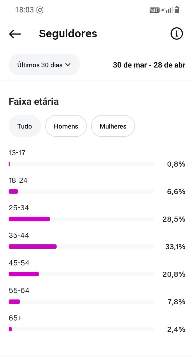Tap the 45-54 age group bar
The width and height of the screenshot is (194, 357).
(x=24, y=274)
